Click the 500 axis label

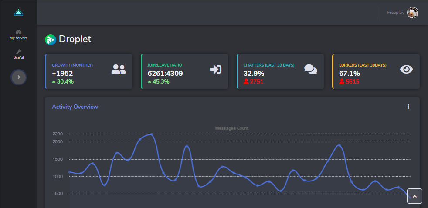tap(59, 194)
